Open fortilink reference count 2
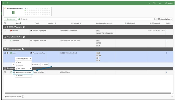The image size is (175, 100). [167, 31]
